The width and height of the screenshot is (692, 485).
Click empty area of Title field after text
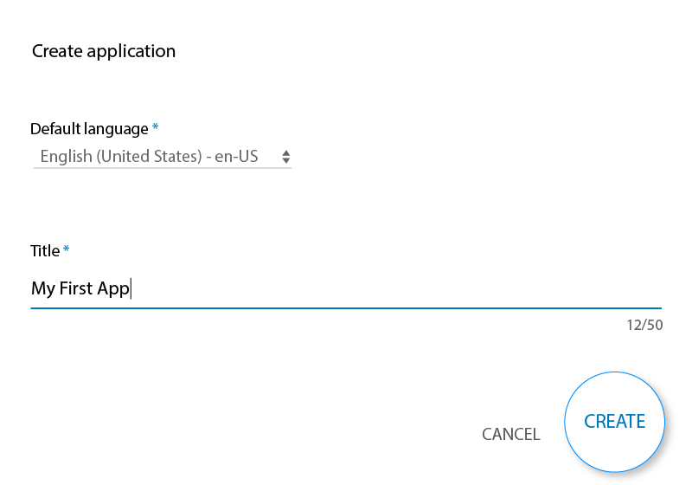point(389,288)
